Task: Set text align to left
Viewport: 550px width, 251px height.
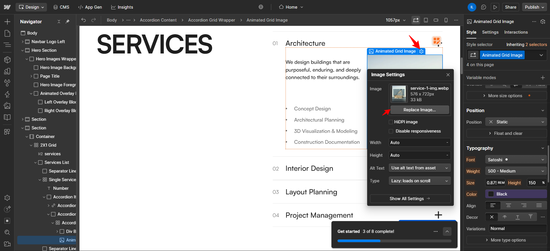Action: point(493,206)
